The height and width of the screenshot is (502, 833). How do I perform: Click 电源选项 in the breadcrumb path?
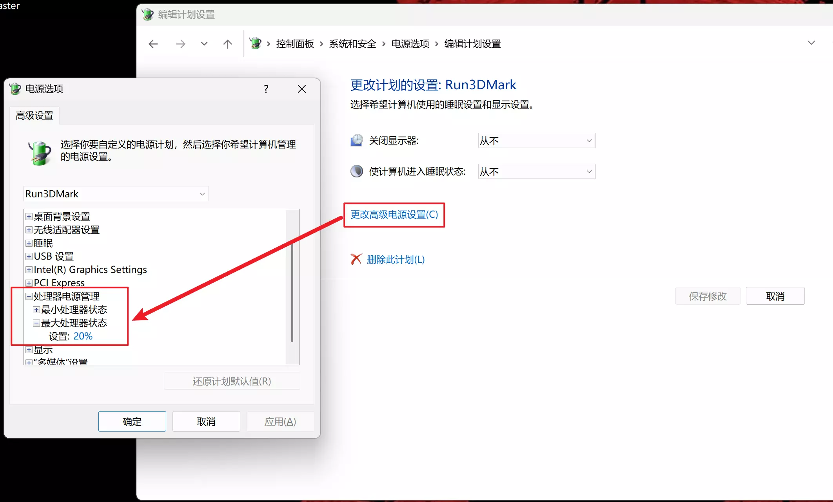point(410,44)
